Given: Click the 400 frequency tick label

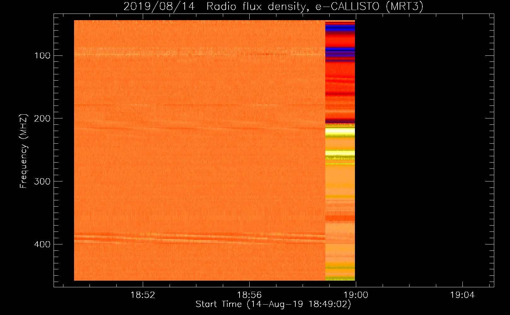Looking at the screenshot, I should point(42,244).
